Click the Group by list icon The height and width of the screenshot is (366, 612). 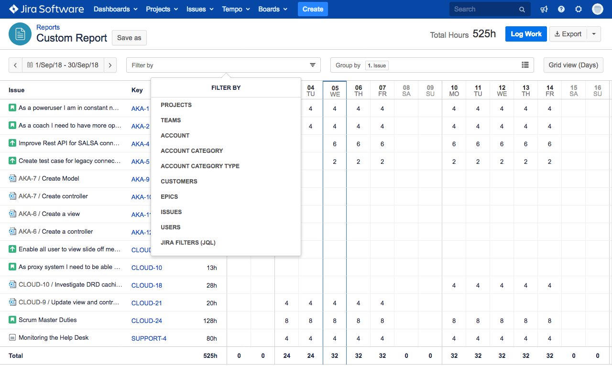(525, 65)
